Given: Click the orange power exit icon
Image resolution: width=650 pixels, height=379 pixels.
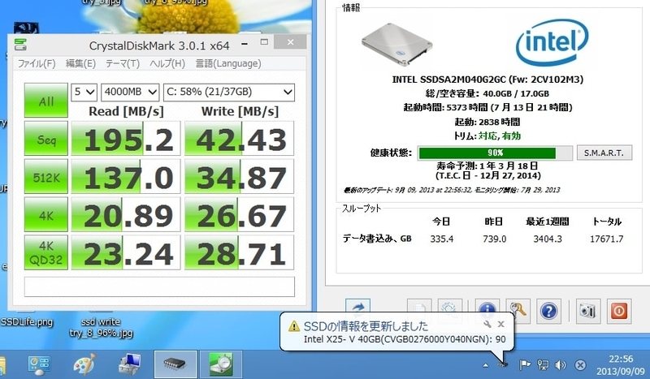Looking at the screenshot, I should tap(619, 311).
